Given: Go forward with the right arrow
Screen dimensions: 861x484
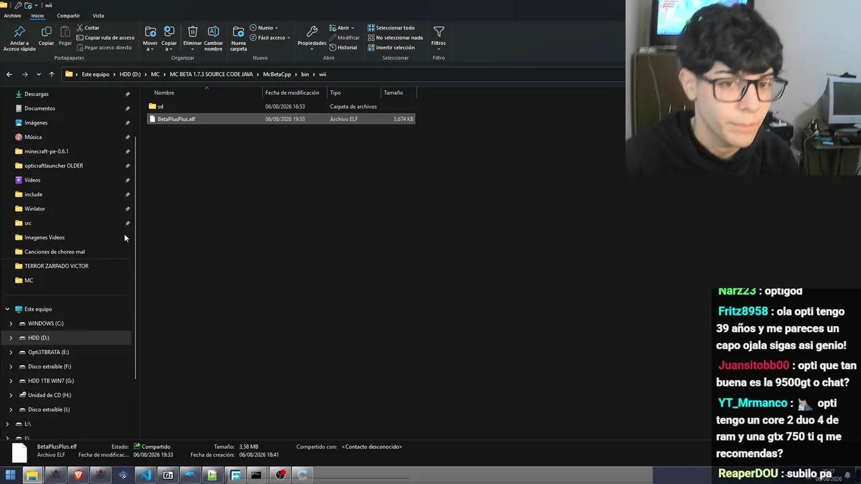Looking at the screenshot, I should coord(25,75).
